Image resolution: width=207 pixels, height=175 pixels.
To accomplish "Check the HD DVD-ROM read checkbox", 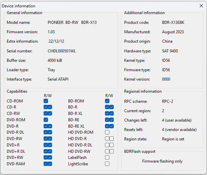I will [x=107, y=132].
